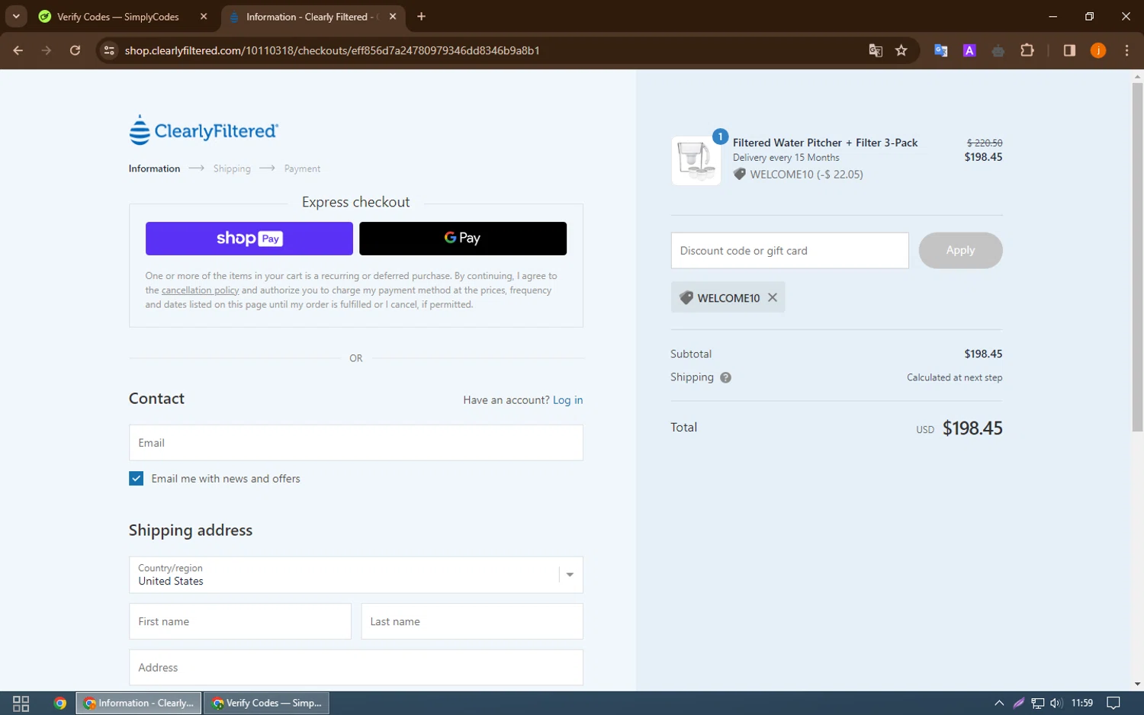Screen dimensions: 1144x715
Task: Open the Google Translate extension icon
Action: (941, 50)
